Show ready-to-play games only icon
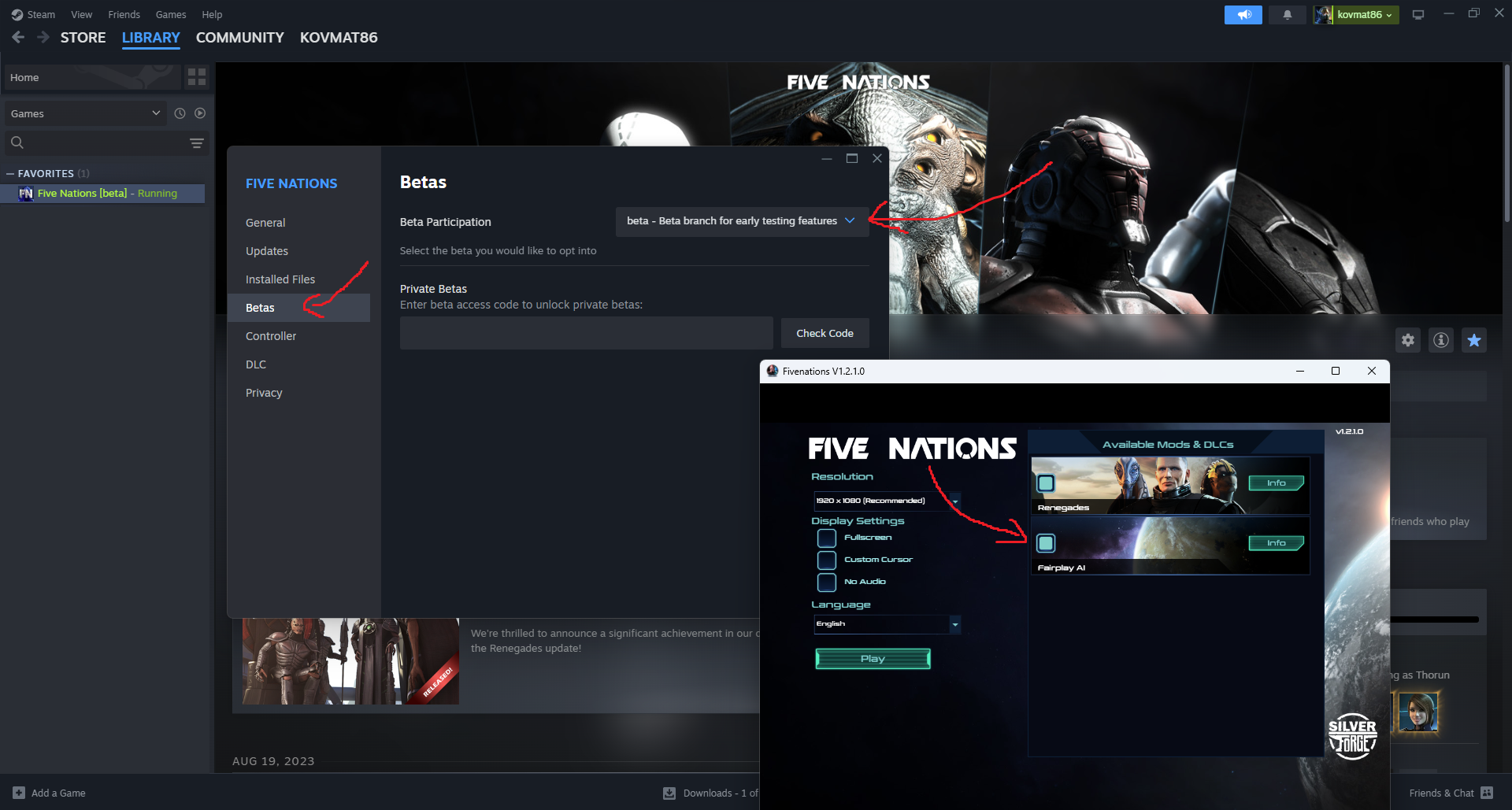This screenshot has width=1512, height=810. coord(200,113)
